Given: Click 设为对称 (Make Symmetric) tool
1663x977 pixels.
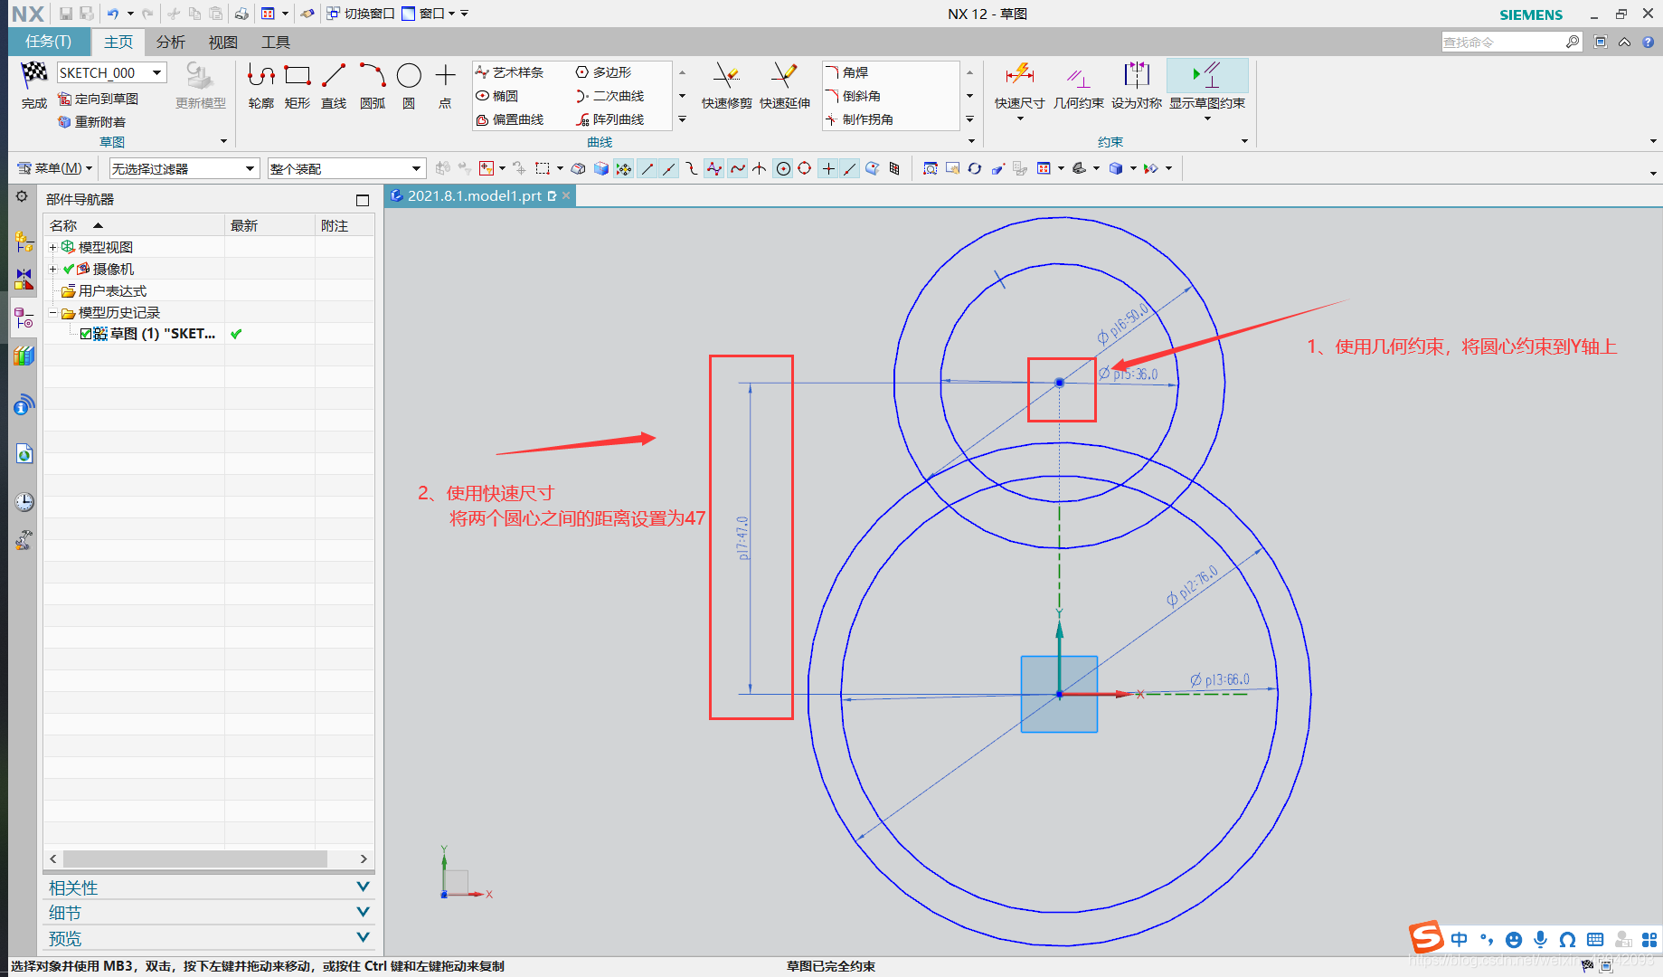Looking at the screenshot, I should point(1137,86).
